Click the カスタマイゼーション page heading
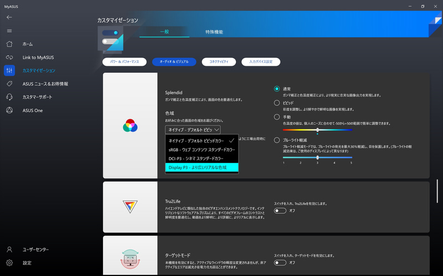The width and height of the screenshot is (443, 276). (118, 20)
